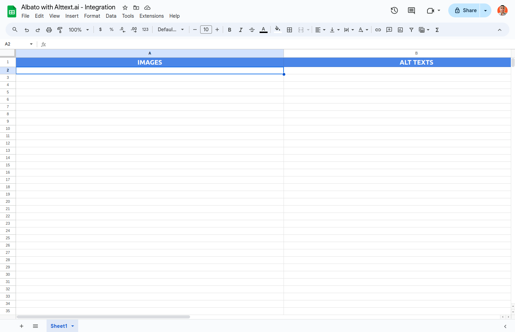The width and height of the screenshot is (515, 332).
Task: Click the Share button
Action: click(465, 10)
